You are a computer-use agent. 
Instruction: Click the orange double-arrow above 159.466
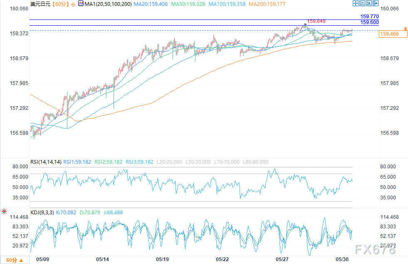coord(406,29)
